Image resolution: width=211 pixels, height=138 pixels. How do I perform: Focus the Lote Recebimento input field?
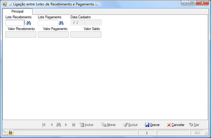[15, 23]
